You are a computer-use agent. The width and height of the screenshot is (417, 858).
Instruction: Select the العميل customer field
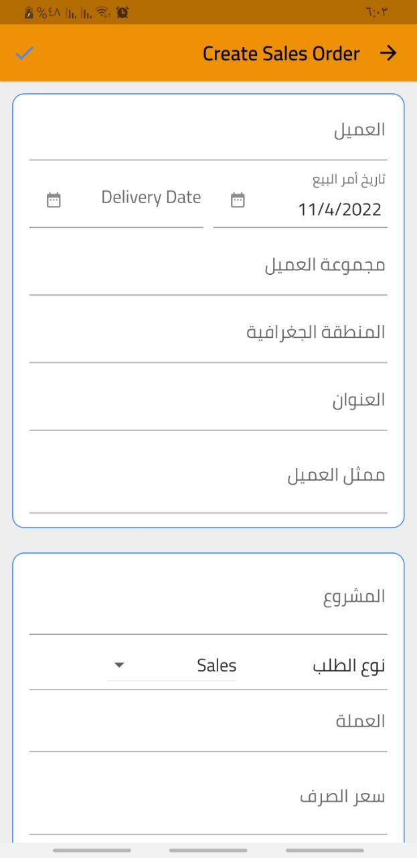(208, 132)
